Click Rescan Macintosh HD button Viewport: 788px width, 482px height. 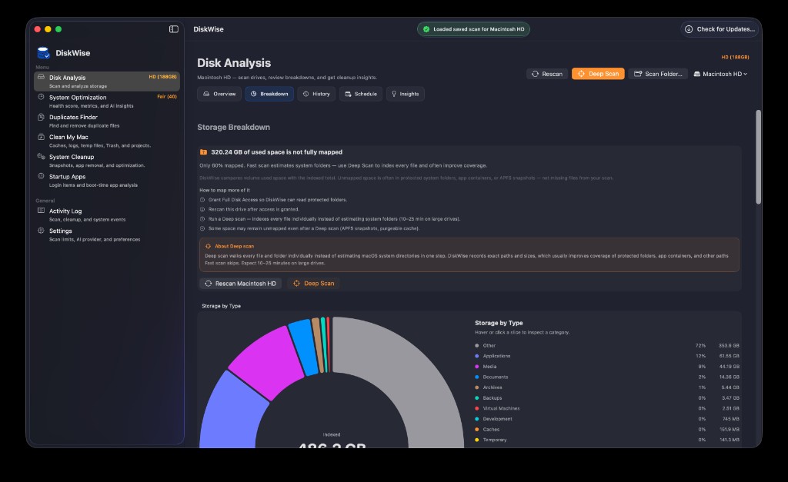pos(241,283)
